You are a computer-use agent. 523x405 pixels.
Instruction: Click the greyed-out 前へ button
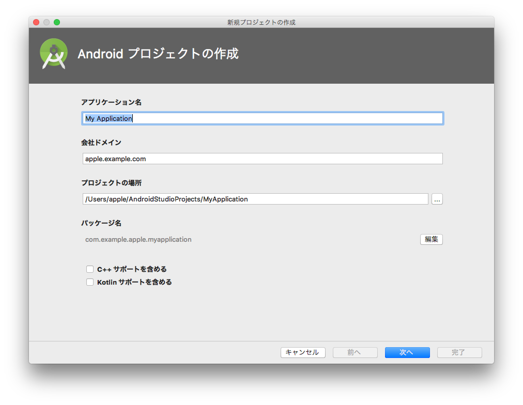(355, 352)
